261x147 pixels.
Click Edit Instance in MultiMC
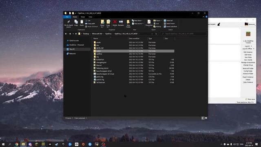[248, 52]
